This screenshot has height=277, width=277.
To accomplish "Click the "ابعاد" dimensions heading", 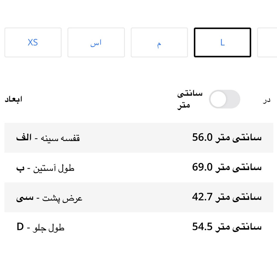I will pos(14,100).
